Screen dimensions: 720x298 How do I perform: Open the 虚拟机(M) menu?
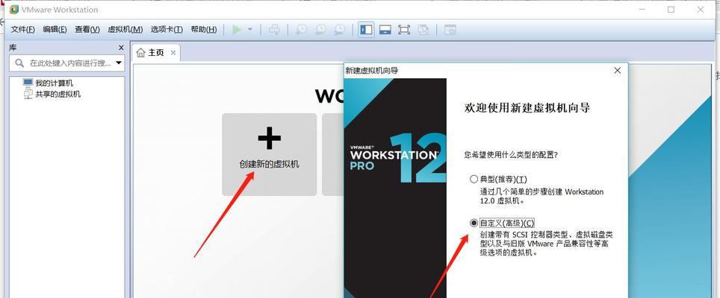(125, 29)
